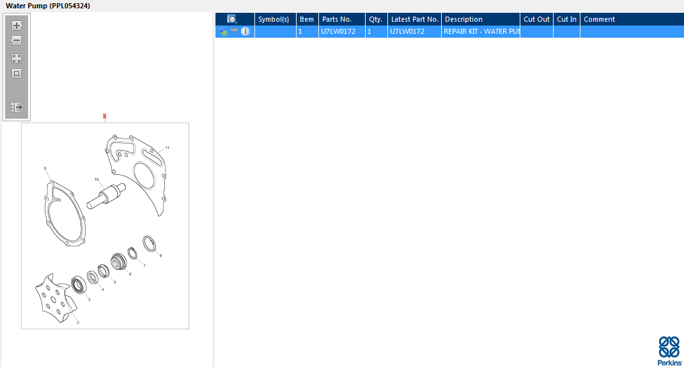
Task: Click callout 7 in the diagram
Action: [144, 266]
